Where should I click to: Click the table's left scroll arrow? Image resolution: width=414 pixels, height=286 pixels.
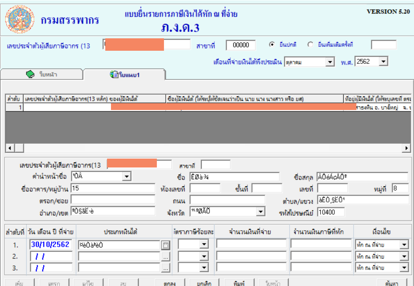tap(10, 148)
